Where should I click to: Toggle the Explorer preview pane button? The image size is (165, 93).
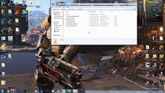click(131, 9)
